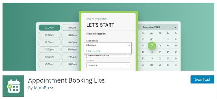Viewport: 217px width, 99px height.
Task: Select the 10:00am time slot
Action: 49,28
